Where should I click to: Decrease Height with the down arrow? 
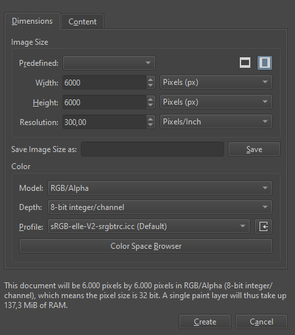click(150, 105)
